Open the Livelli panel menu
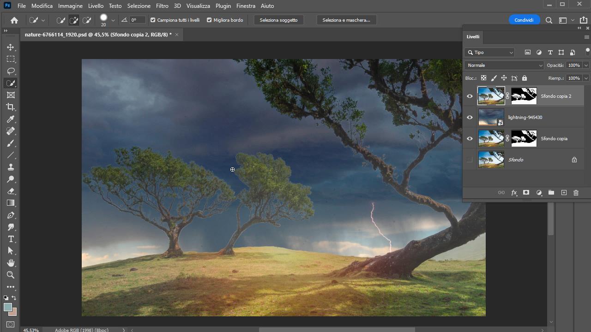Viewport: 591px width, 332px height. [587, 37]
